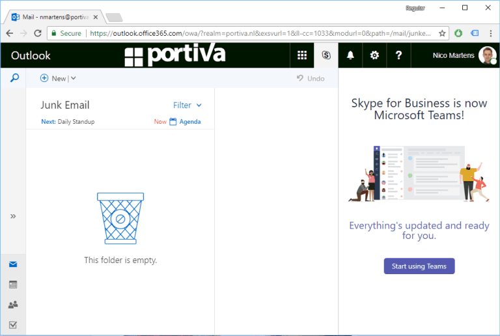The width and height of the screenshot is (500, 336).
Task: Open the Filter dropdown
Action: click(187, 105)
